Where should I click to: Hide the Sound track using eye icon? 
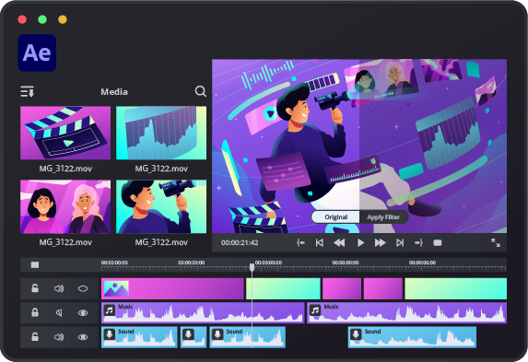tap(83, 337)
